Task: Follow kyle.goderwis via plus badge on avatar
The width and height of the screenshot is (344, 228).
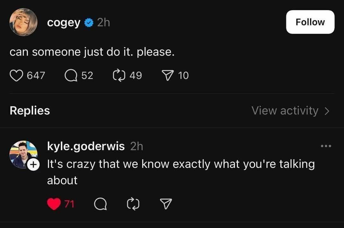Action: tap(33, 165)
